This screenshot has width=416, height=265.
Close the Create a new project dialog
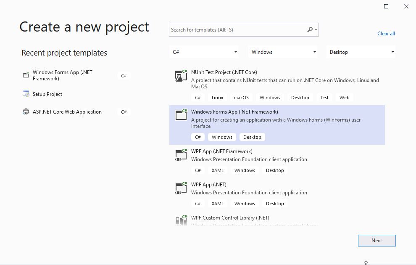[406, 6]
